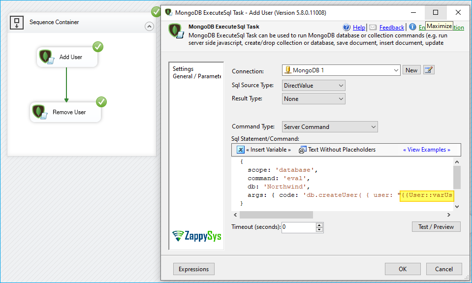Click the Add User MongoDB task icon

[x=47, y=57]
